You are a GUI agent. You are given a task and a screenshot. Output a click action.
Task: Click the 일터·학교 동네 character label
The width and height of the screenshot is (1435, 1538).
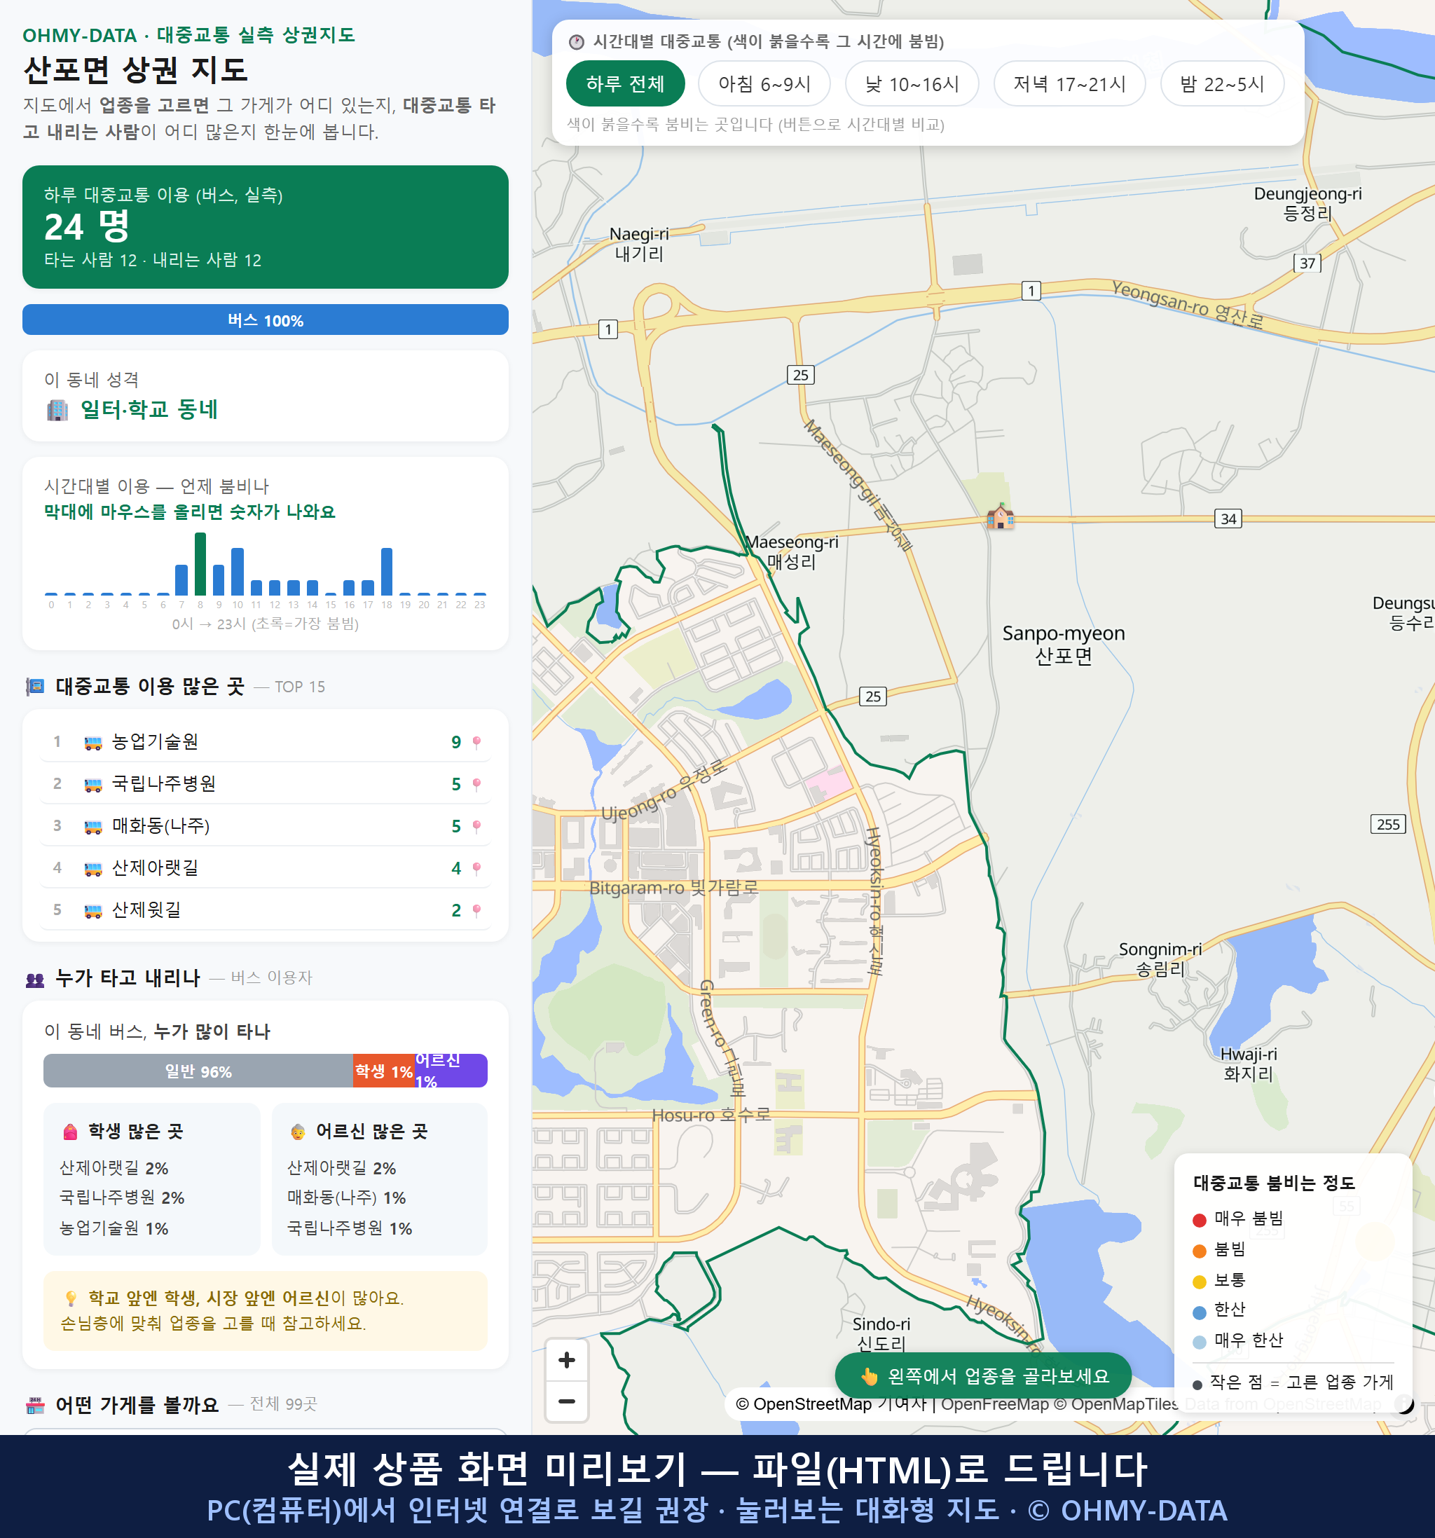(x=149, y=409)
